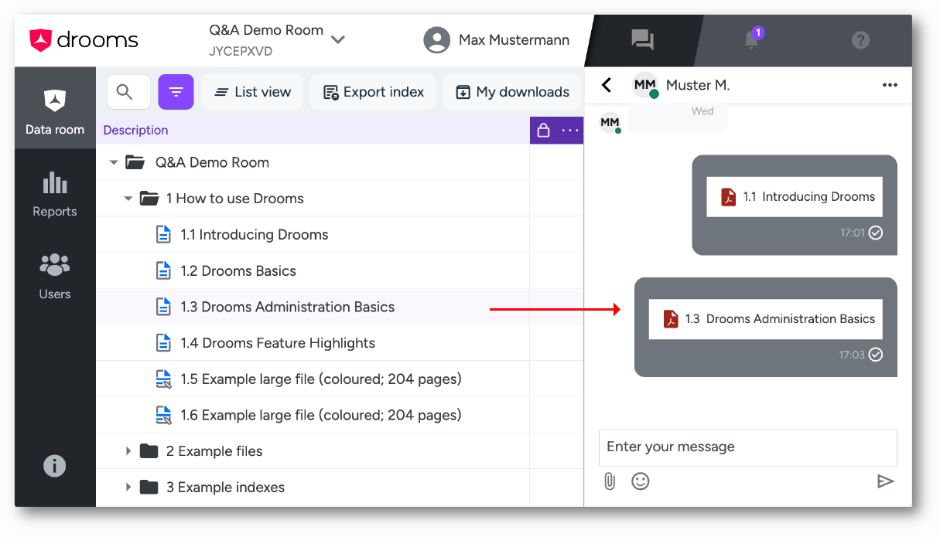
Task: Open the chat messages icon in header
Action: point(642,40)
